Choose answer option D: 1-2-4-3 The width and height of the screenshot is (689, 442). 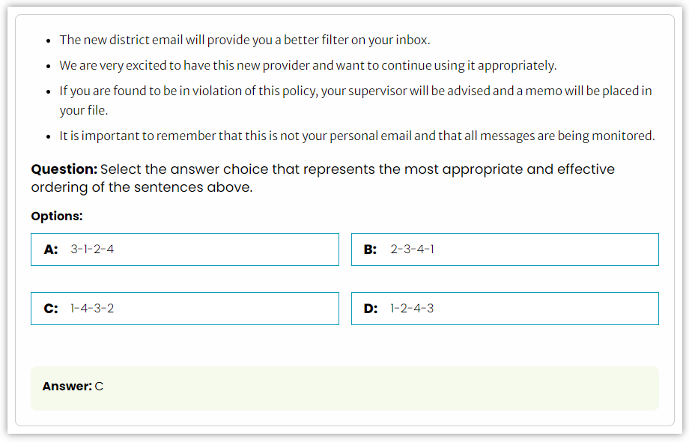pos(505,309)
